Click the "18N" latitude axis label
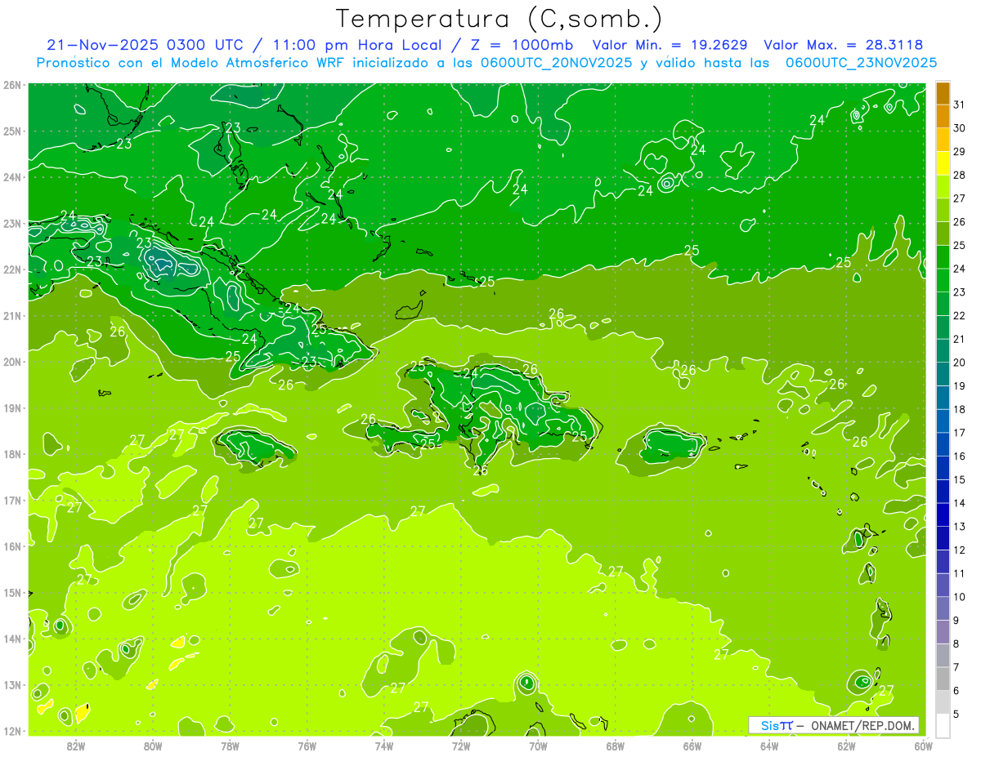The width and height of the screenshot is (981, 757). 12,454
